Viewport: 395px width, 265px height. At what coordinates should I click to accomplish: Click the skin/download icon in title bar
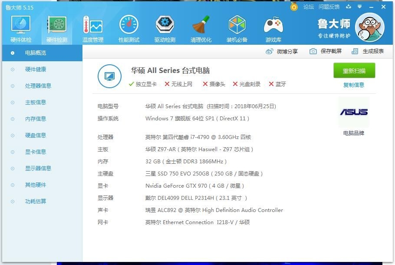pos(349,7)
